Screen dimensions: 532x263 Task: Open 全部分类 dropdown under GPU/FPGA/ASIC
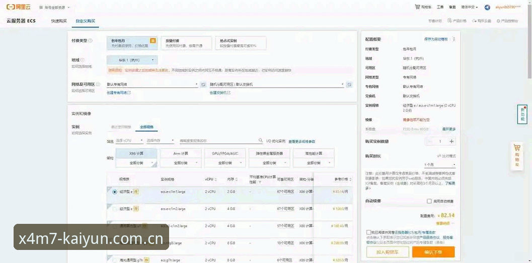(225, 163)
